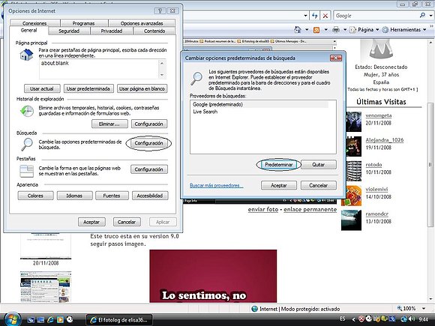Click the show hidden tray icons arrow
Screen dimensions: 435x326
pos(353,319)
